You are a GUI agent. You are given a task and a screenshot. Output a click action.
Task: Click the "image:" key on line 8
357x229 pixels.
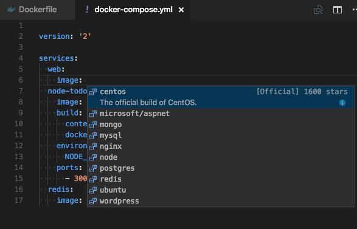click(69, 102)
